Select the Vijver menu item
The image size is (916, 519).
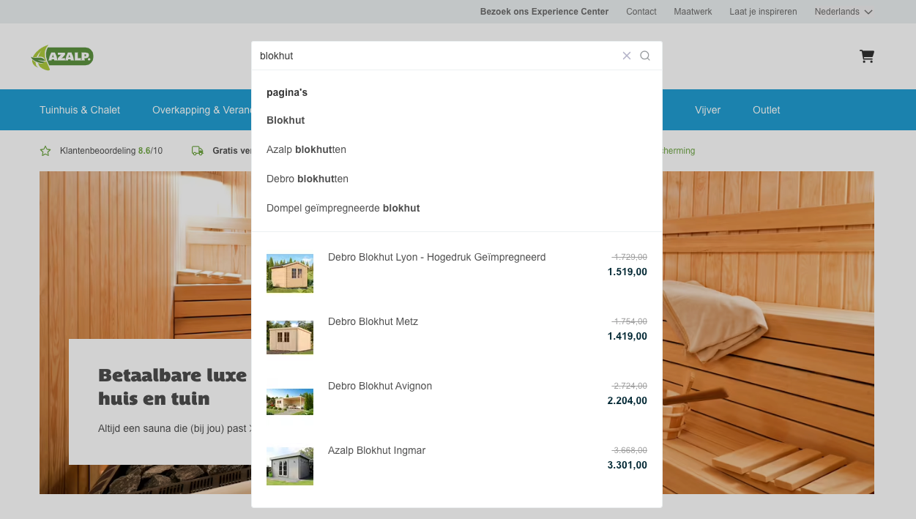(707, 110)
